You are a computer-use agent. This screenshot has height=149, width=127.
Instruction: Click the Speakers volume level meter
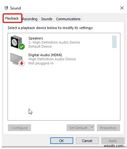pyautogui.click(x=114, y=42)
